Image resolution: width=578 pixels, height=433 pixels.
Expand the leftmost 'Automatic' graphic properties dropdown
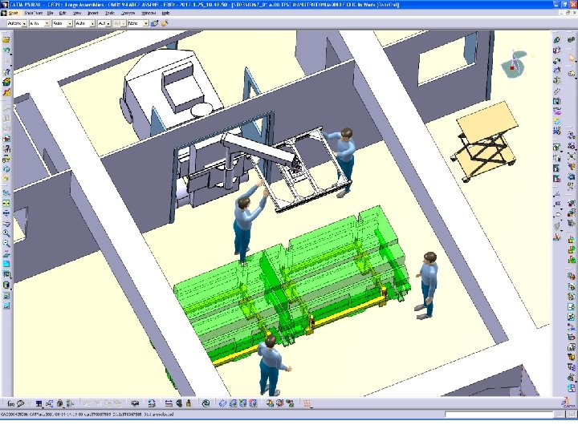[x=24, y=23]
